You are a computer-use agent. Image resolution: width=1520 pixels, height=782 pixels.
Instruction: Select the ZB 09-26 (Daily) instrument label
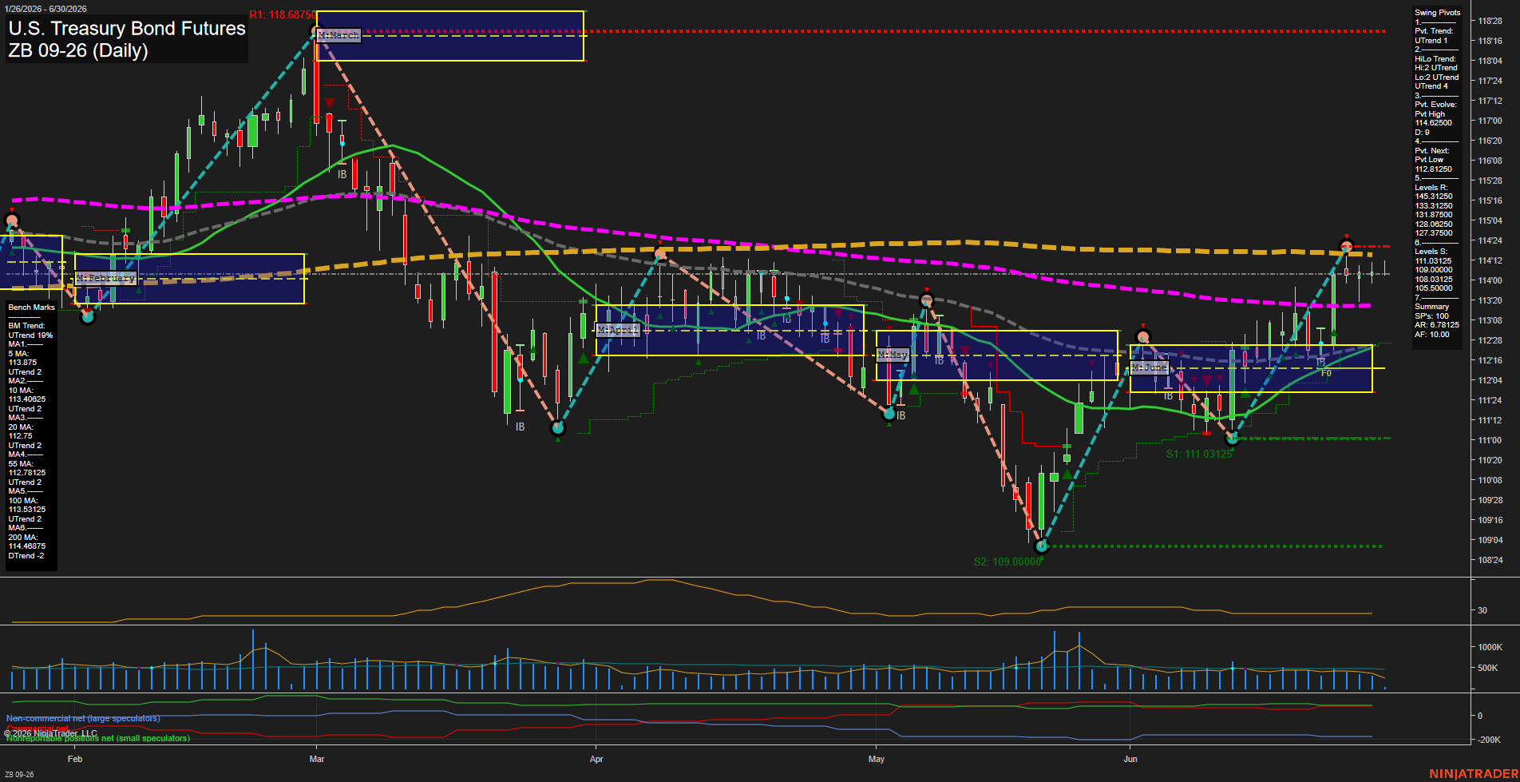pos(78,50)
